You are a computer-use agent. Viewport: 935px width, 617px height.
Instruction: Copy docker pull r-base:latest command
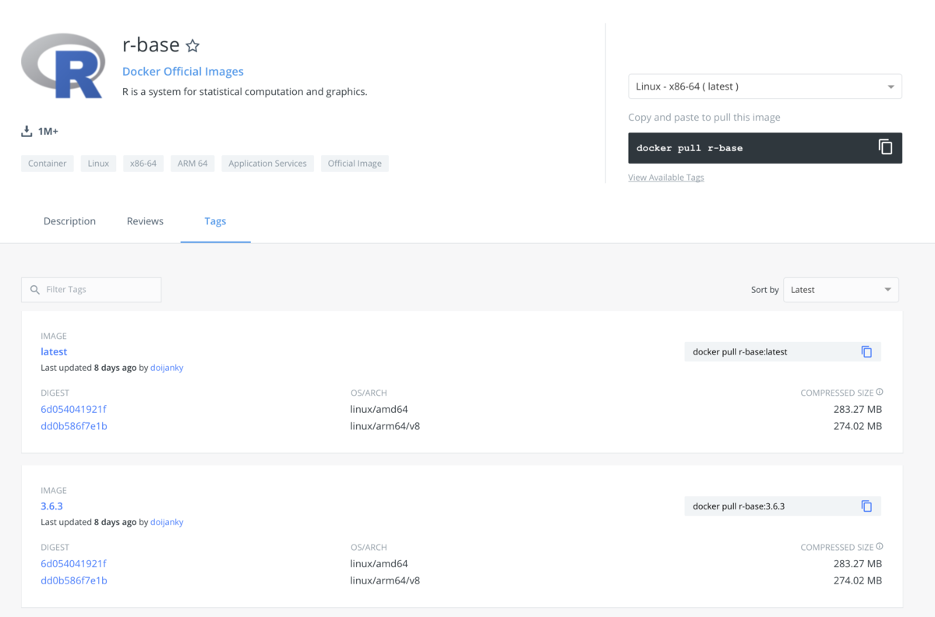click(866, 352)
